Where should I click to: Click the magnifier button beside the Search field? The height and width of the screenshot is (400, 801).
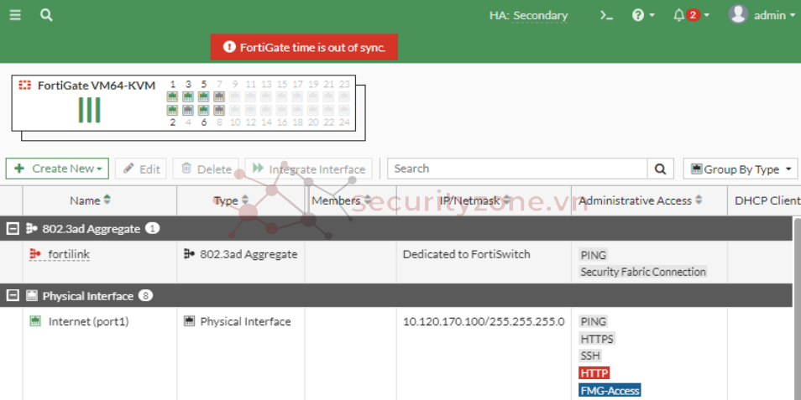[x=661, y=169]
